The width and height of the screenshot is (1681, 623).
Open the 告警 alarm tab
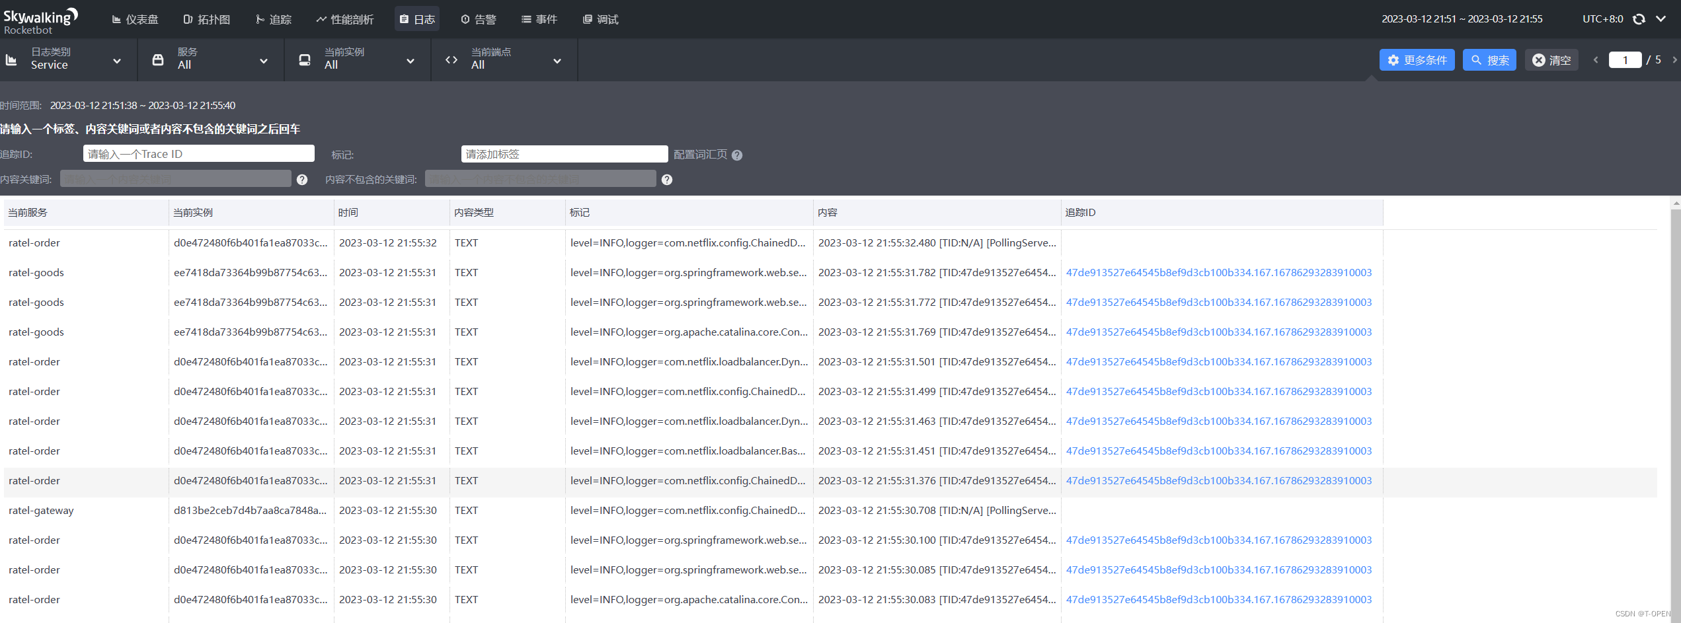[479, 19]
